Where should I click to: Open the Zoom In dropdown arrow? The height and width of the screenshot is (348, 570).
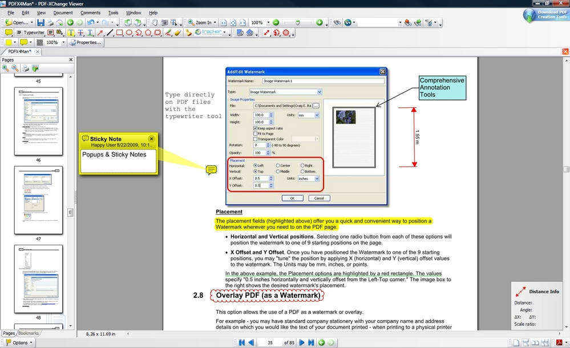pyautogui.click(x=215, y=22)
